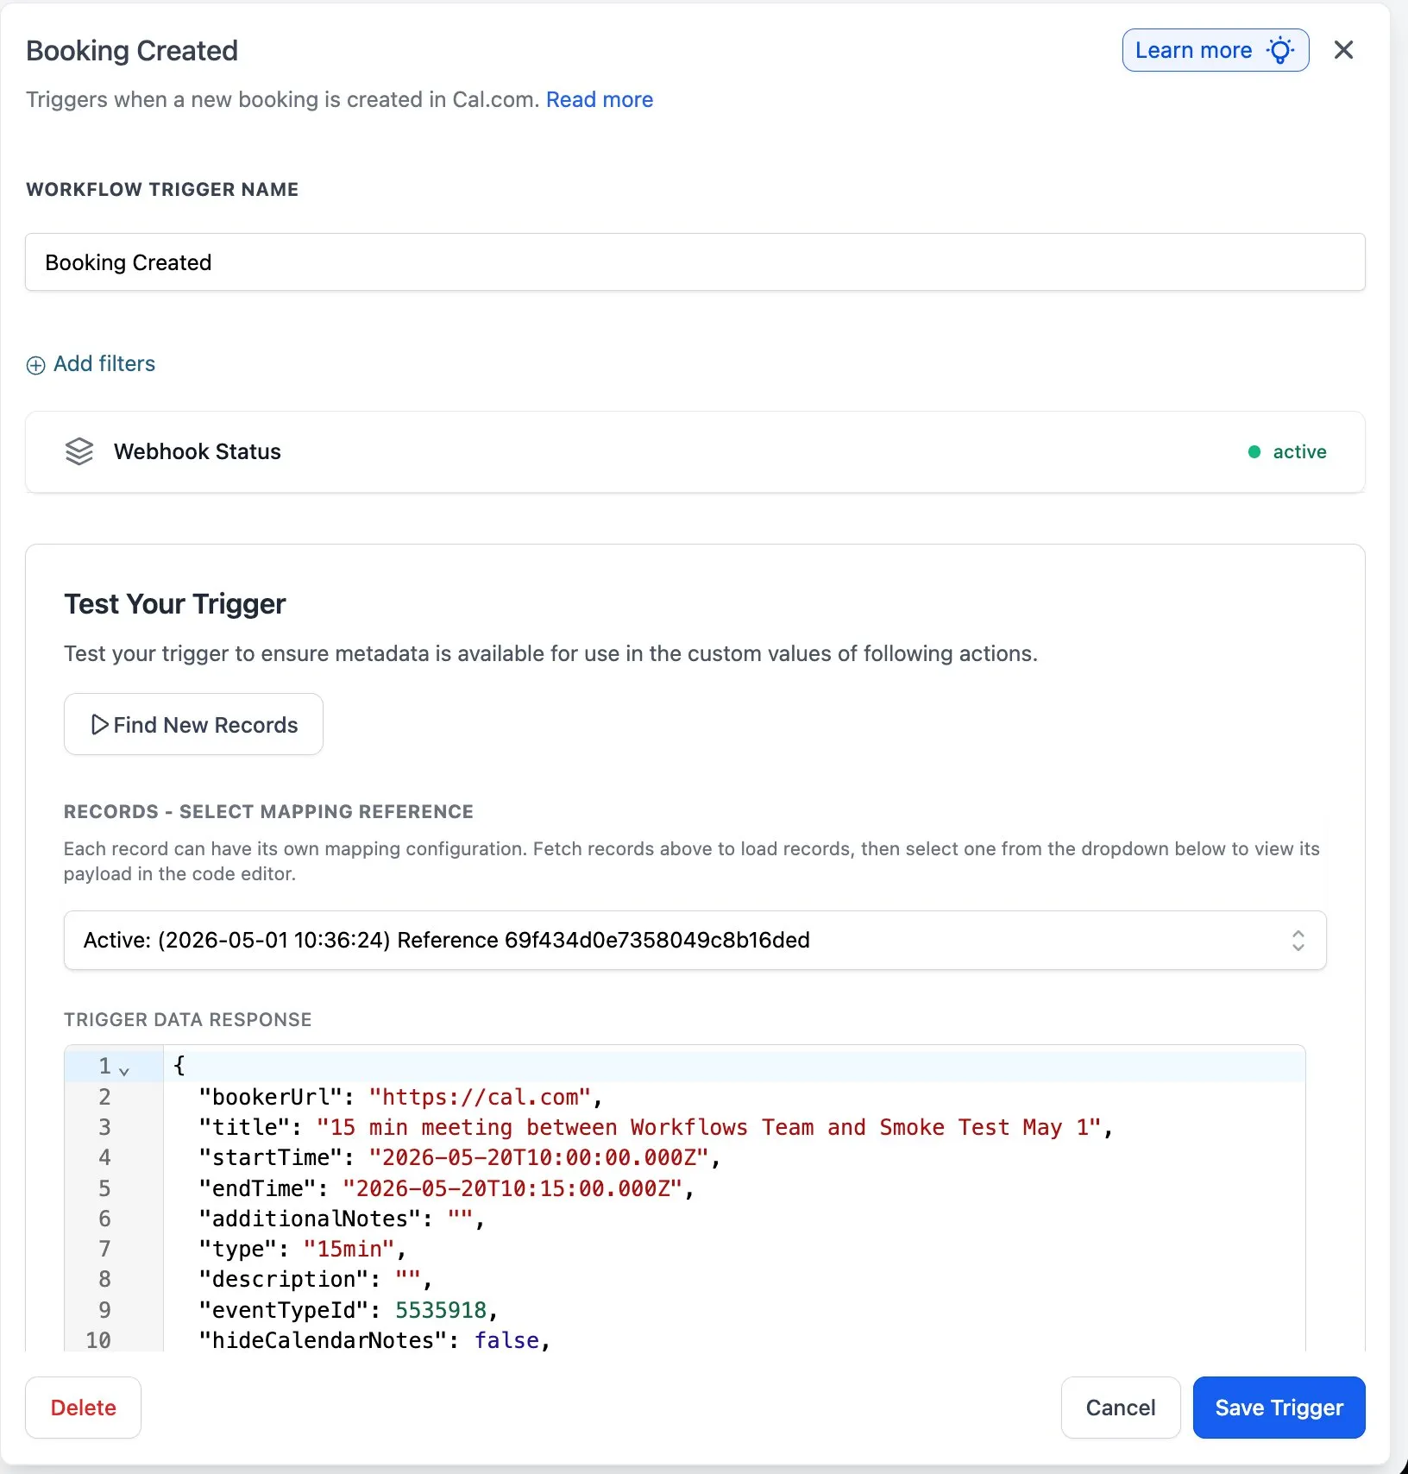Click the Webhook Status layers icon
Screen dimensions: 1408x1474
click(x=79, y=451)
